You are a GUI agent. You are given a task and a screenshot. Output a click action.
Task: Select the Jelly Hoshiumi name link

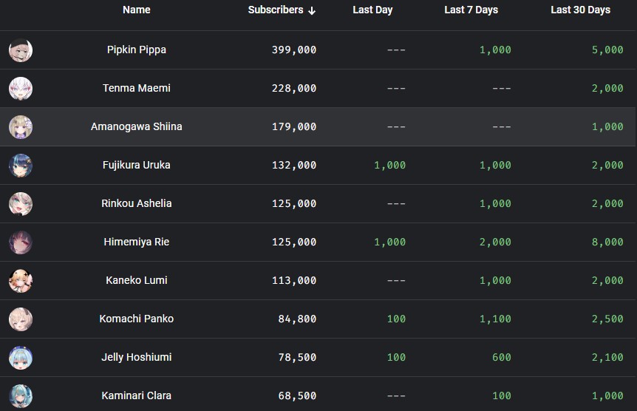tap(137, 357)
